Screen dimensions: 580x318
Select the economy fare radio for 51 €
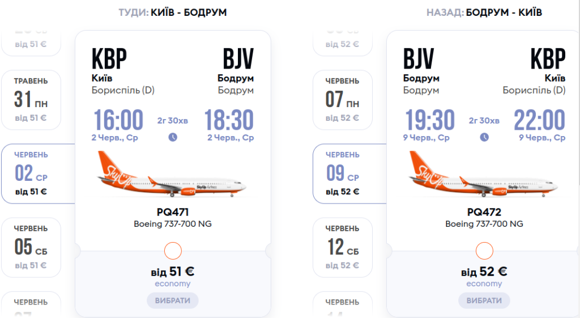pyautogui.click(x=172, y=251)
